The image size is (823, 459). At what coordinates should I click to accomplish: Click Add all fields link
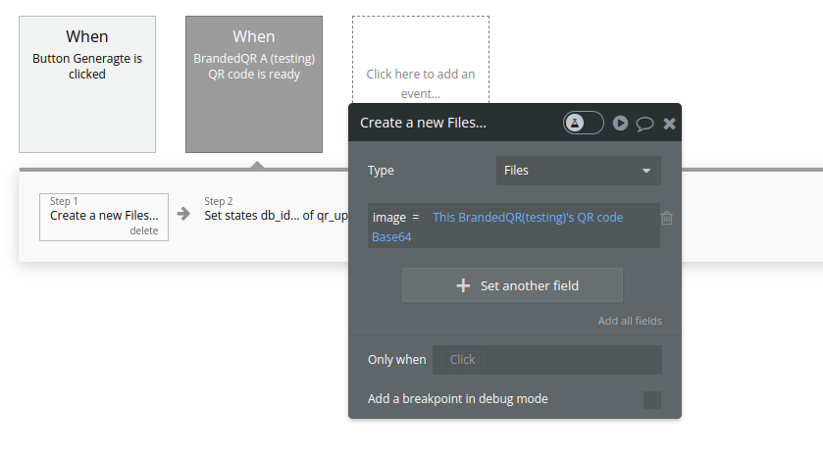pos(630,321)
